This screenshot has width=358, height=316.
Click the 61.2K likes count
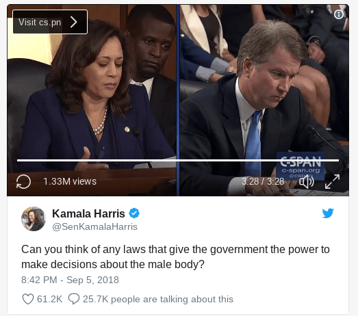(49, 299)
